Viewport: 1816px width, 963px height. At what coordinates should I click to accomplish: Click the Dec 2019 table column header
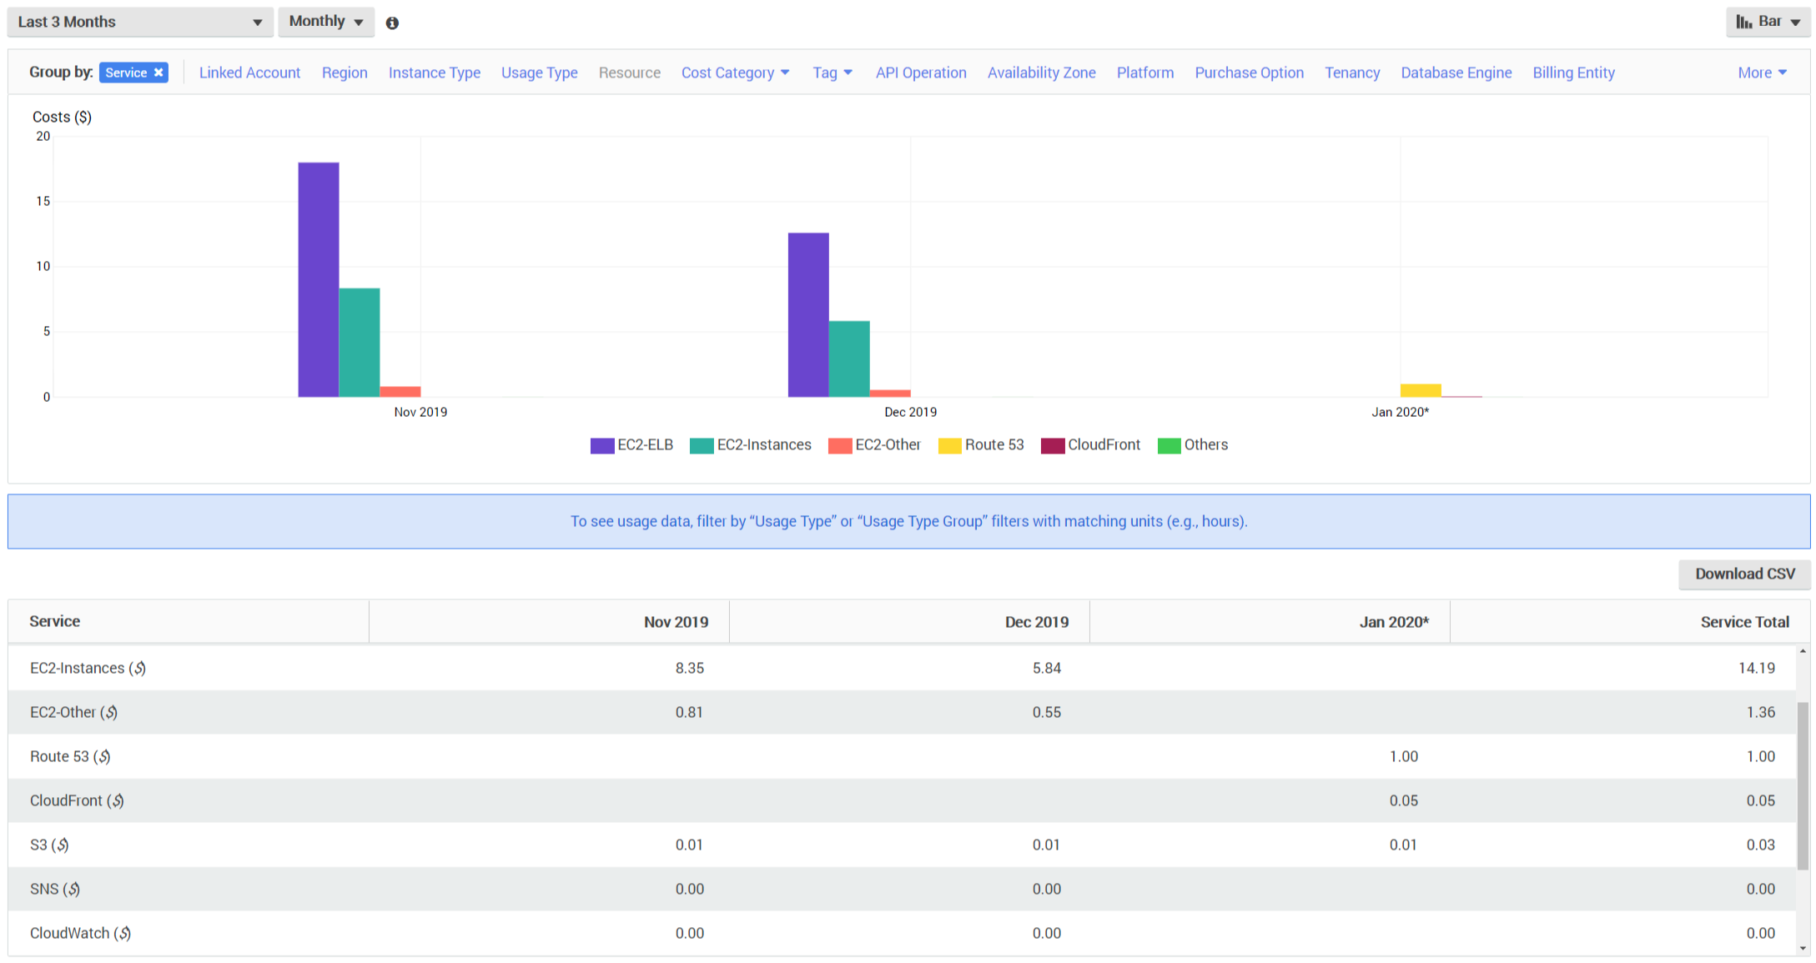tap(909, 621)
